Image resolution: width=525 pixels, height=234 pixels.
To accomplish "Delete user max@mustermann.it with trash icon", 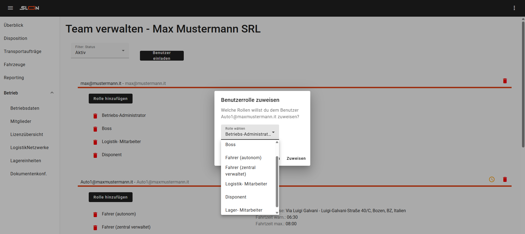I will 505,81.
